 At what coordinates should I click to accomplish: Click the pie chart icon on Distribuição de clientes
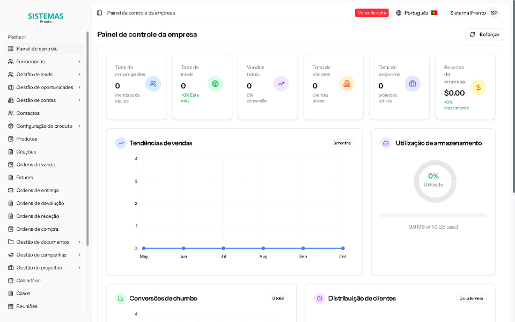tap(320, 298)
